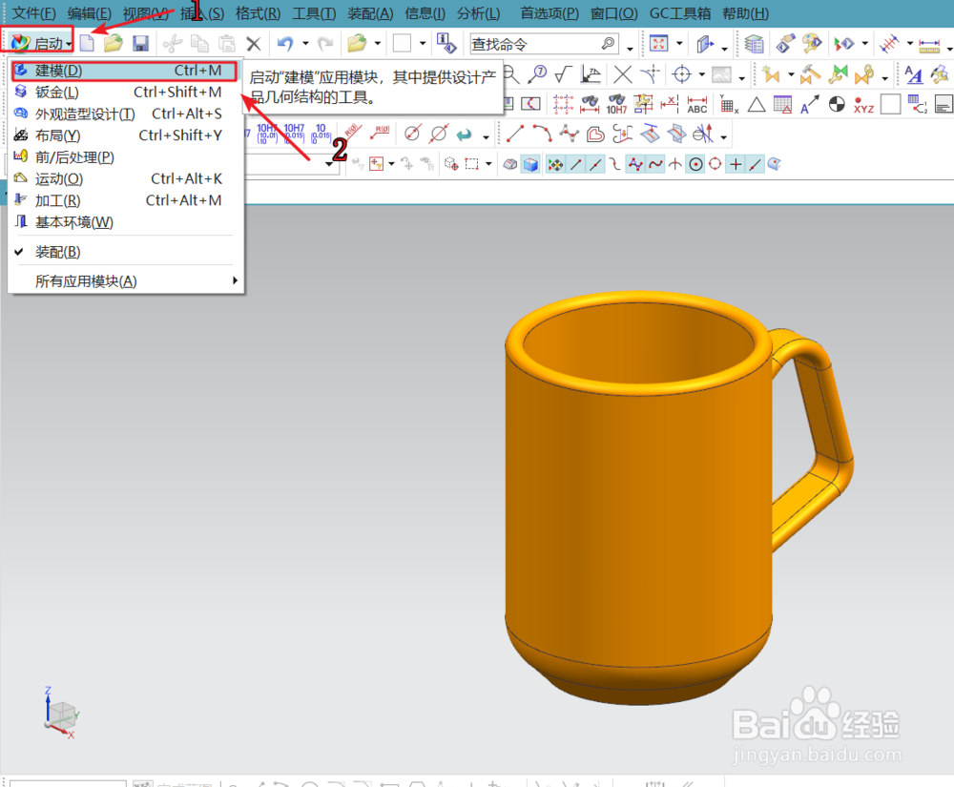
Task: Toggle Point on Face snapping icon
Action: [x=774, y=164]
